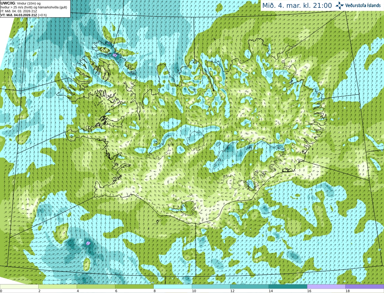Click the "Veðurstofa Íslands" name text
Image resolution: width=384 pixels, height=293 pixels.
(363, 5)
